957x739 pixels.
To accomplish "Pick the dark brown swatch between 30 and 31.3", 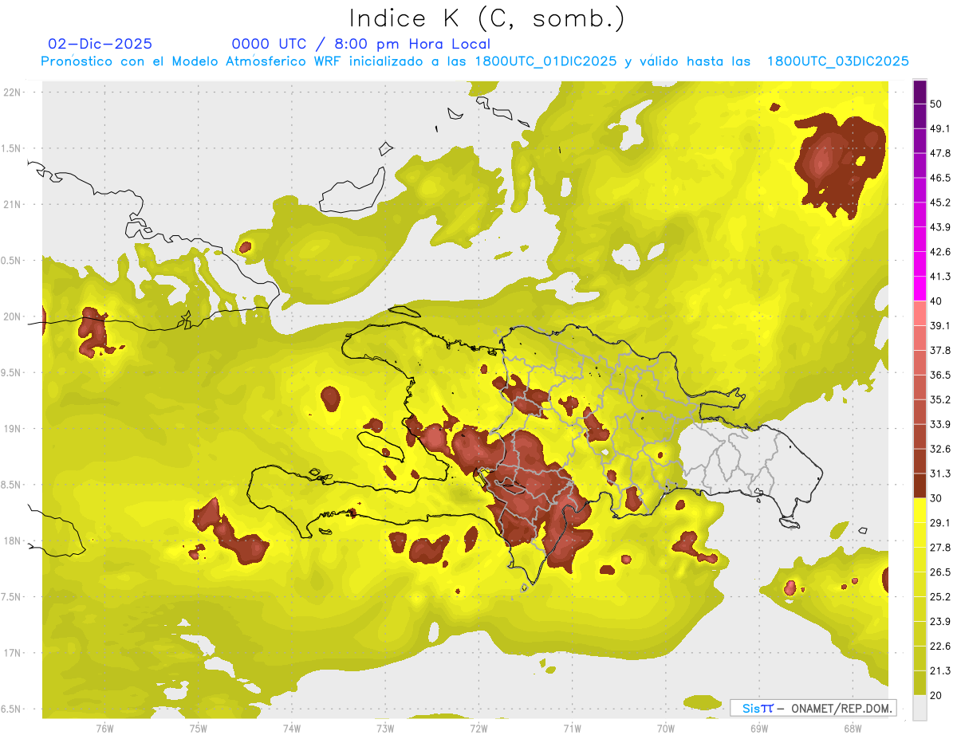I will coord(920,485).
